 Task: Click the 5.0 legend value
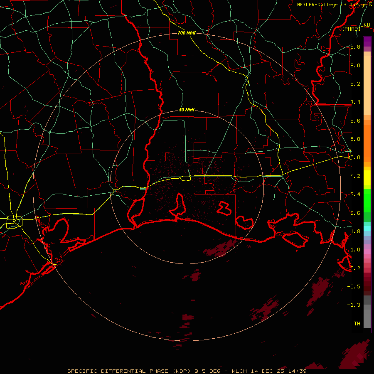coord(355,157)
